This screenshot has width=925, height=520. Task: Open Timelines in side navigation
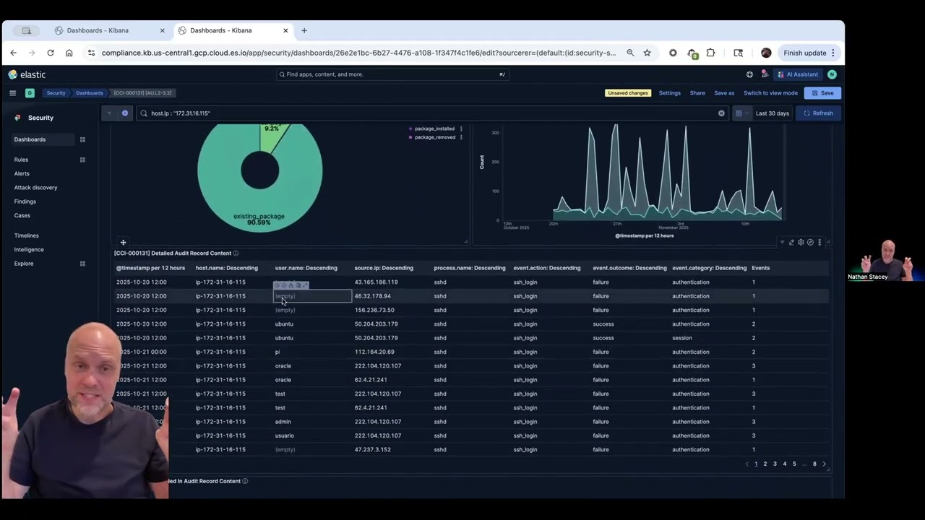26,235
